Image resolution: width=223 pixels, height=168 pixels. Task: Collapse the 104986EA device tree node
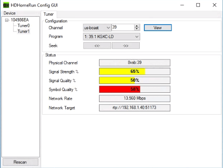6,20
